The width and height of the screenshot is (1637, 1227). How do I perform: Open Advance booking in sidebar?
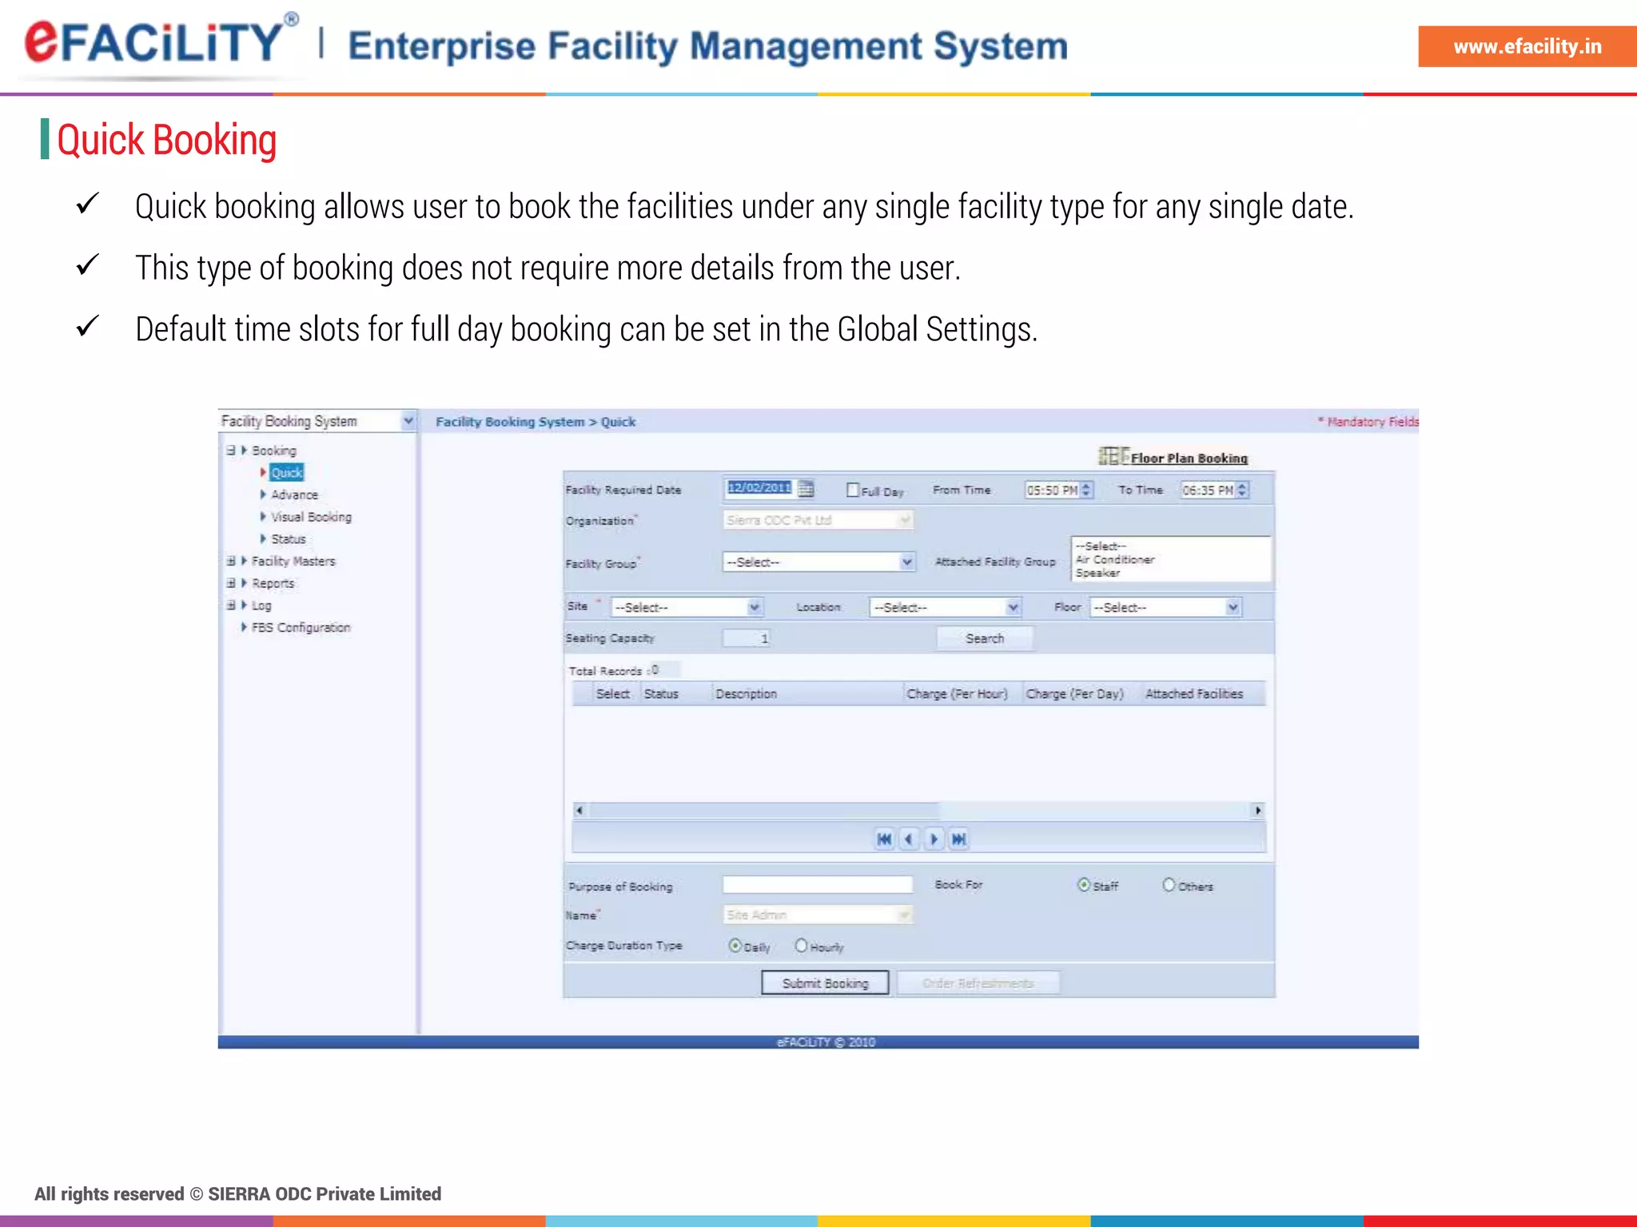coord(294,495)
